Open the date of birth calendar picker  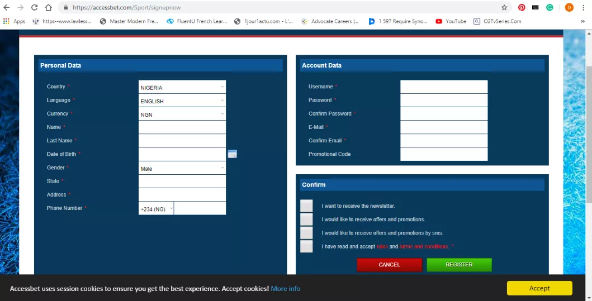point(232,154)
